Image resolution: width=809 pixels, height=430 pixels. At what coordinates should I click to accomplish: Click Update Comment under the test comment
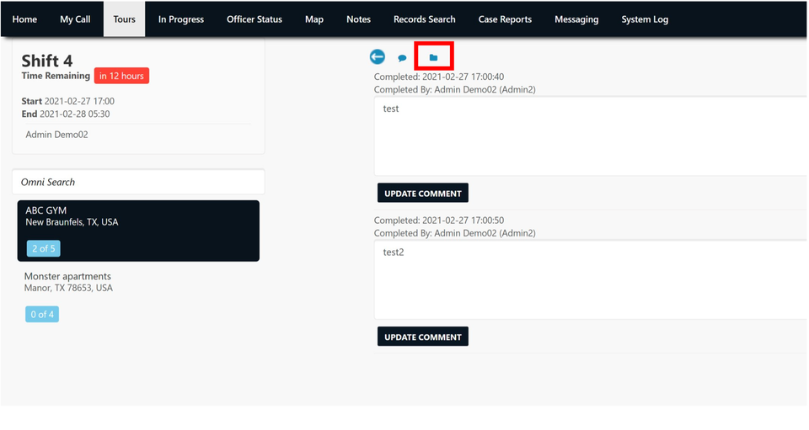pos(423,193)
